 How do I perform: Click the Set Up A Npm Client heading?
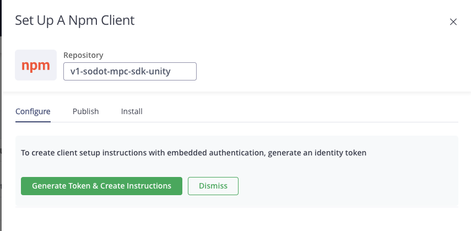pos(75,20)
